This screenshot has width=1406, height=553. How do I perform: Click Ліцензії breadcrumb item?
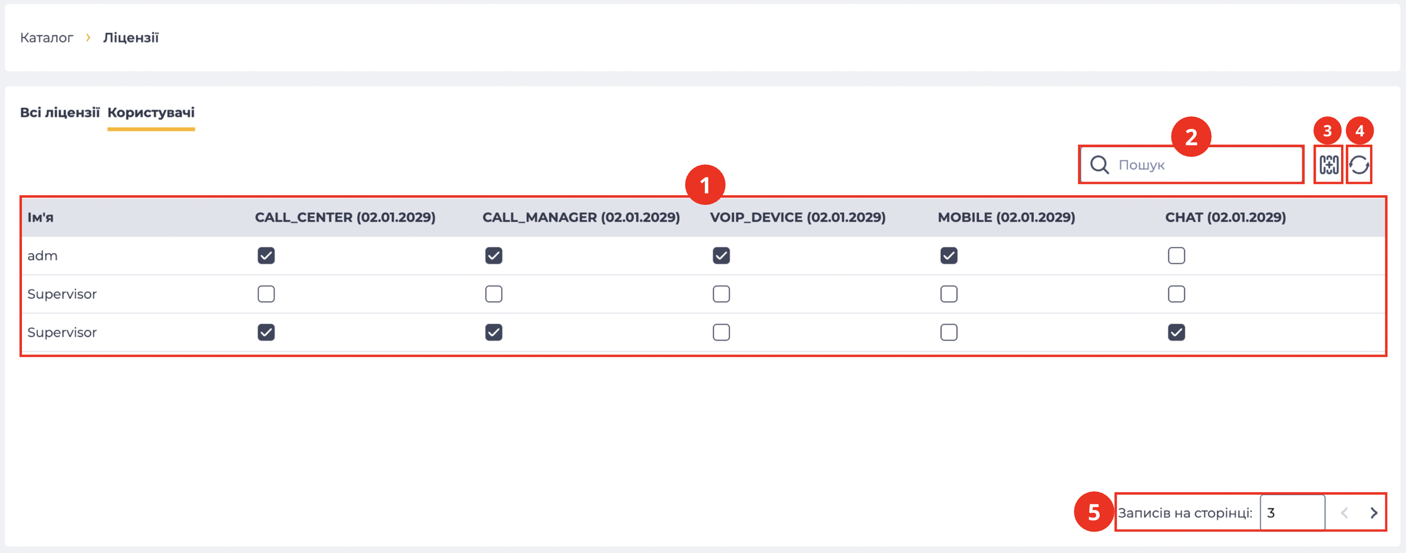coord(131,38)
